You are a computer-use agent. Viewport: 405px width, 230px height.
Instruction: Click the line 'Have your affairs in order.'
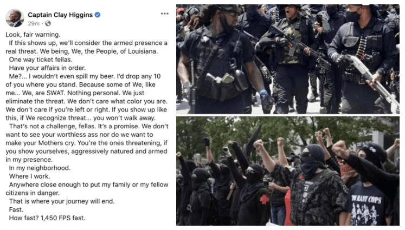click(47, 68)
